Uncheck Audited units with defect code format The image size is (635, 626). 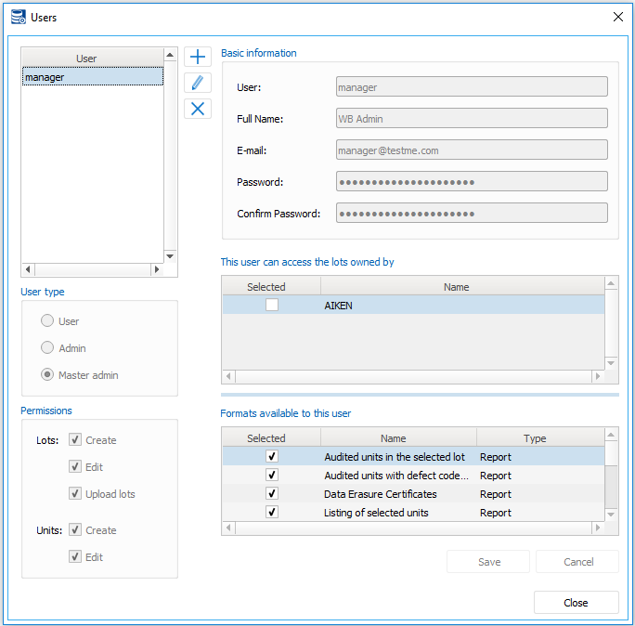(272, 475)
